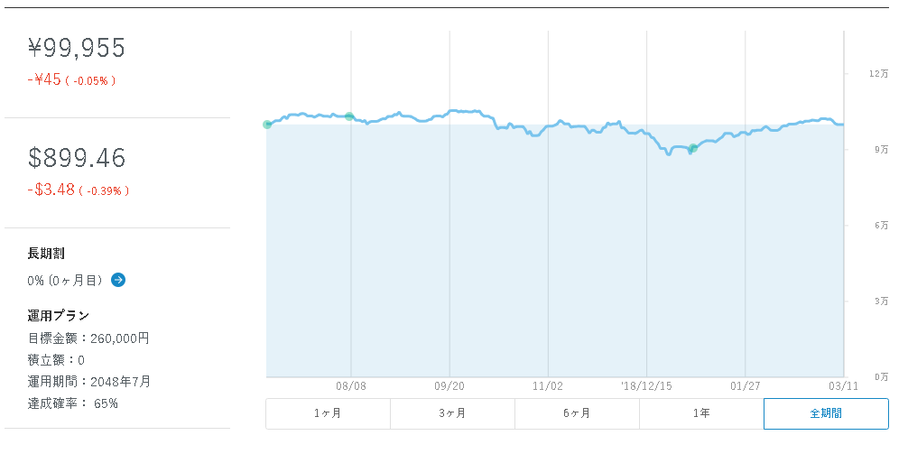Click the '18/12/15 date axis label

pos(646,385)
